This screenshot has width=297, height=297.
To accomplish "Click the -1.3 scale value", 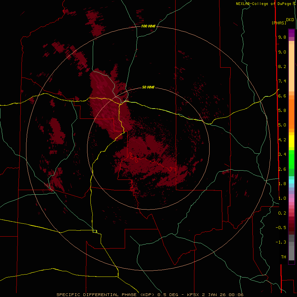I will (281, 242).
